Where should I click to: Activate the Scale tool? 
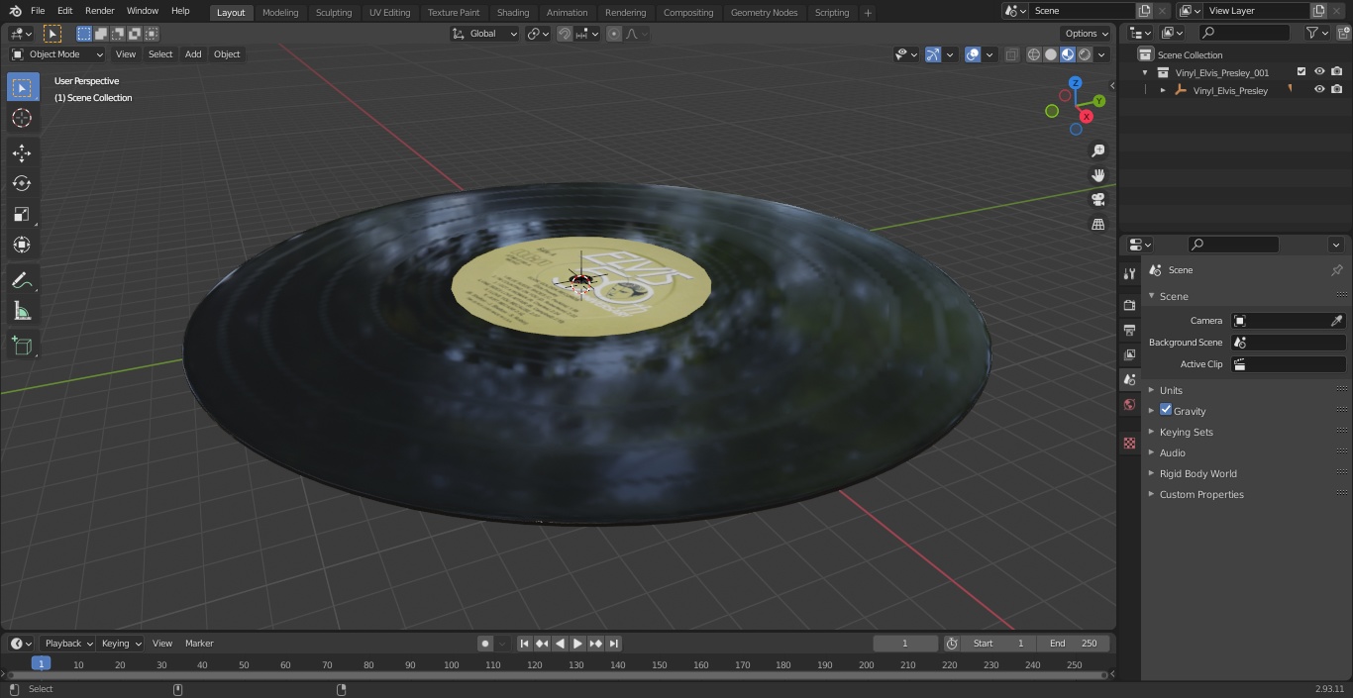tap(22, 214)
